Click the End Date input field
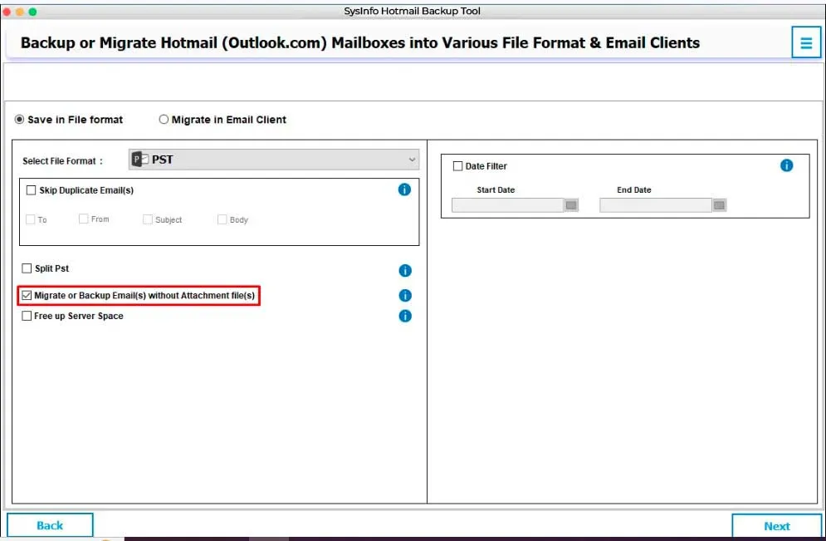The image size is (826, 541). pyautogui.click(x=655, y=205)
